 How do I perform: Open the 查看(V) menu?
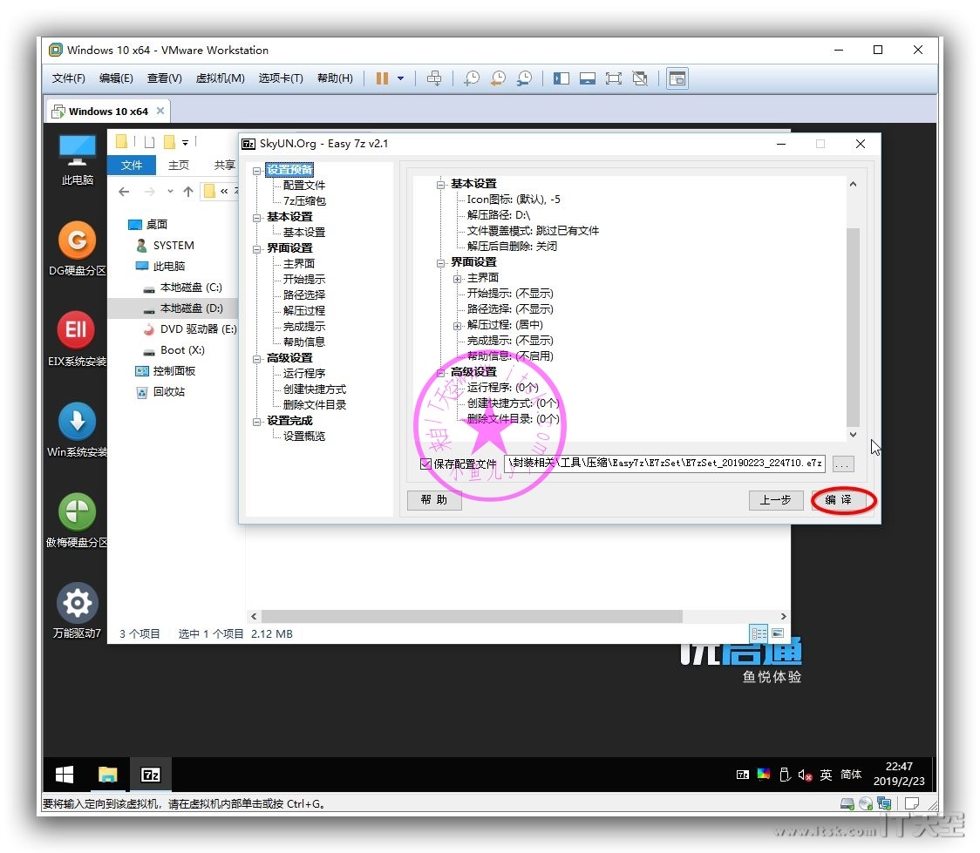165,78
